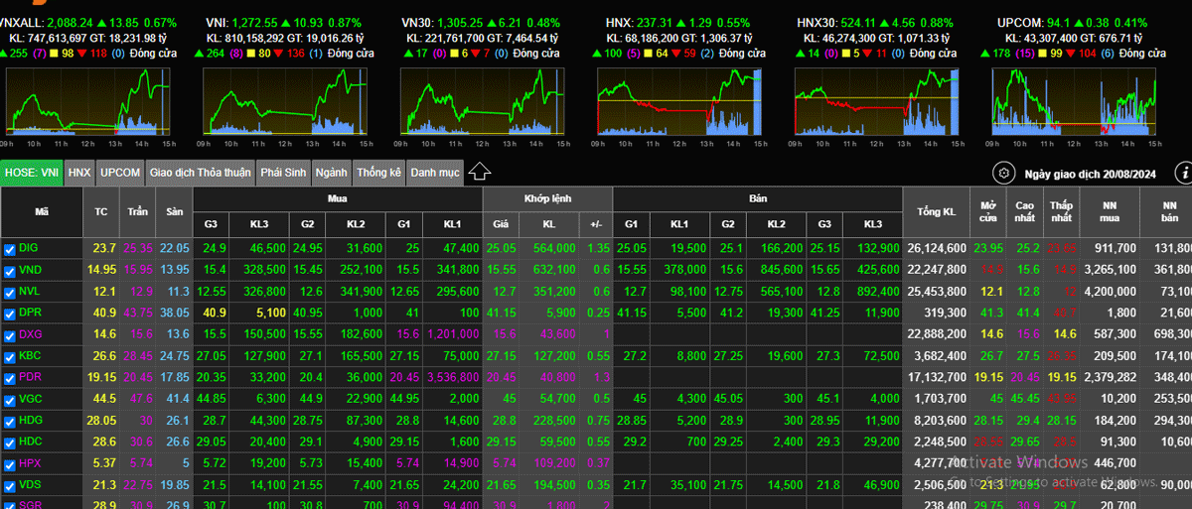Click the HPX stock symbol

tap(30, 464)
